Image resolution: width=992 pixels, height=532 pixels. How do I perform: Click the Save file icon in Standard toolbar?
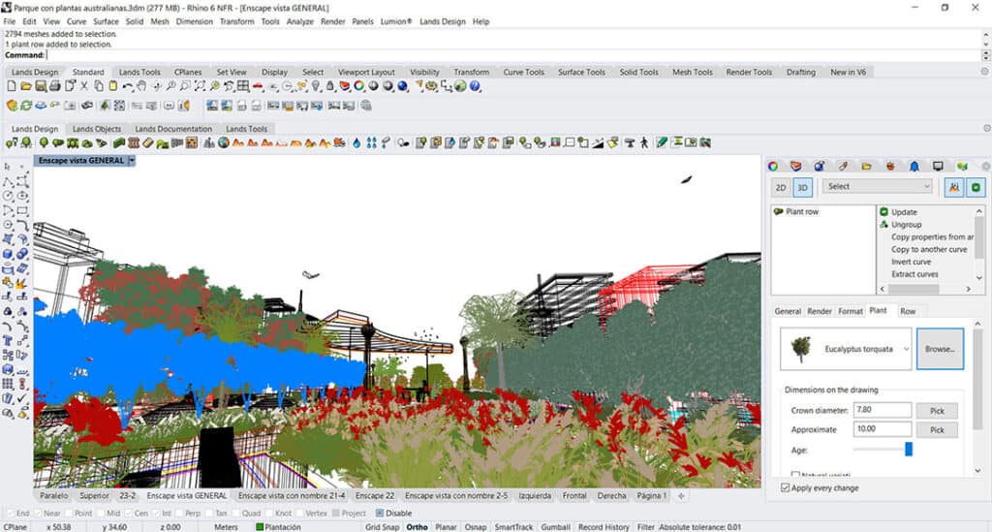click(42, 86)
